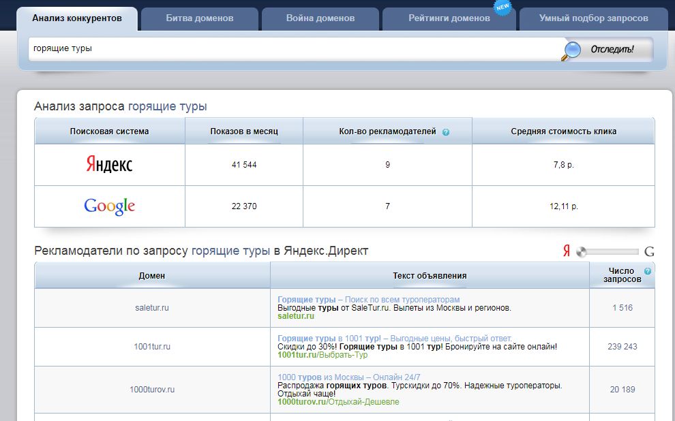Click help icon next to Число запросов
The width and height of the screenshot is (675, 421).
click(x=647, y=271)
